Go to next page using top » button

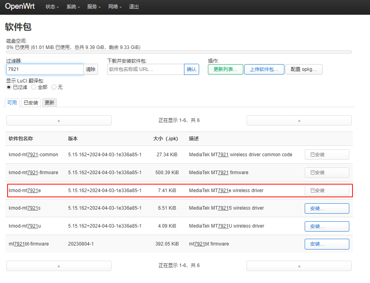[299, 120]
